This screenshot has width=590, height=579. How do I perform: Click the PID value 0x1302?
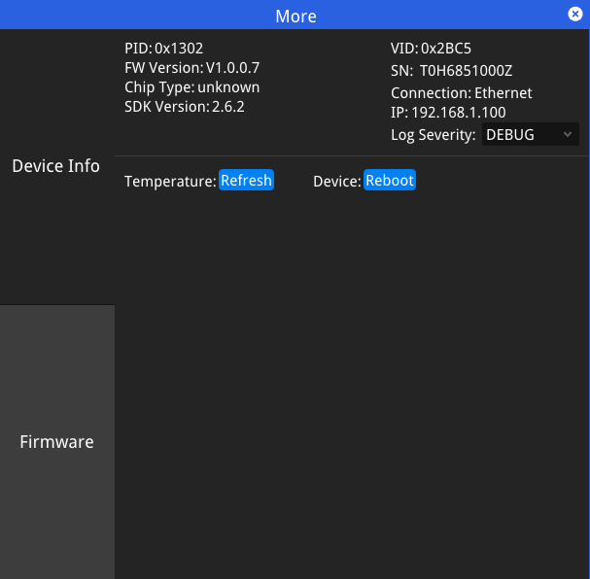[179, 49]
